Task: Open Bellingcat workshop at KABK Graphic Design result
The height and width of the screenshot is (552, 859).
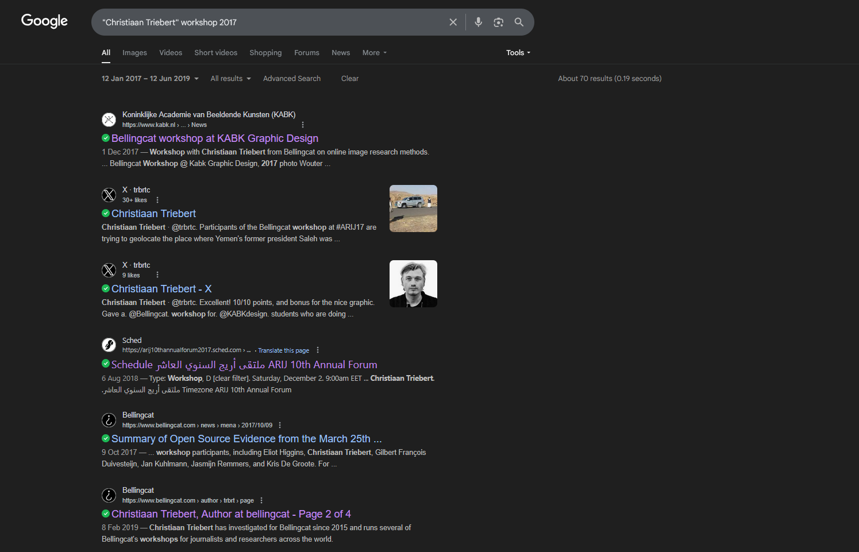Action: pos(215,138)
